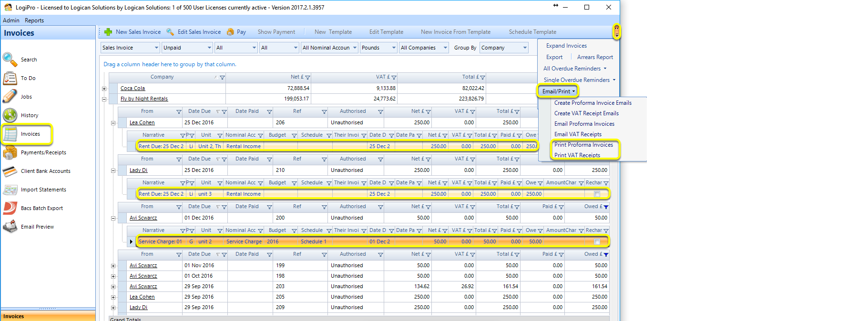Choose Print VAT Receipts
868x321 pixels.
(577, 155)
